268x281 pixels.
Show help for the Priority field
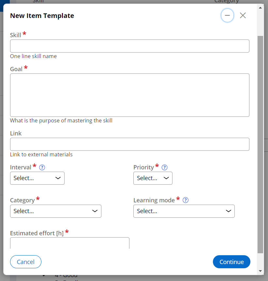tap(165, 167)
